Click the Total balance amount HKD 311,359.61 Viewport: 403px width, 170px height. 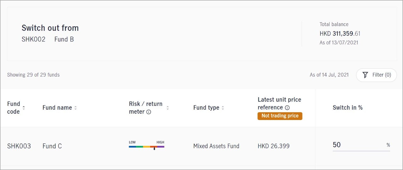pos(340,34)
